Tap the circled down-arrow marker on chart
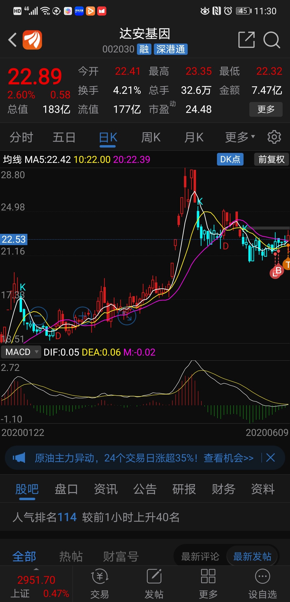Image resolution: width=290 pixels, height=602 pixels. (127, 316)
